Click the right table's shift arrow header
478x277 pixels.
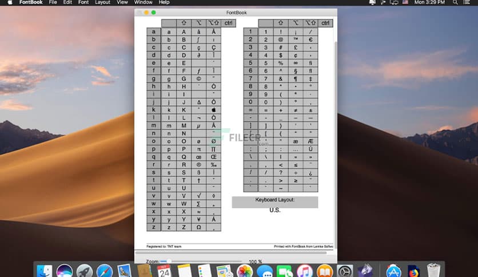(x=281, y=23)
